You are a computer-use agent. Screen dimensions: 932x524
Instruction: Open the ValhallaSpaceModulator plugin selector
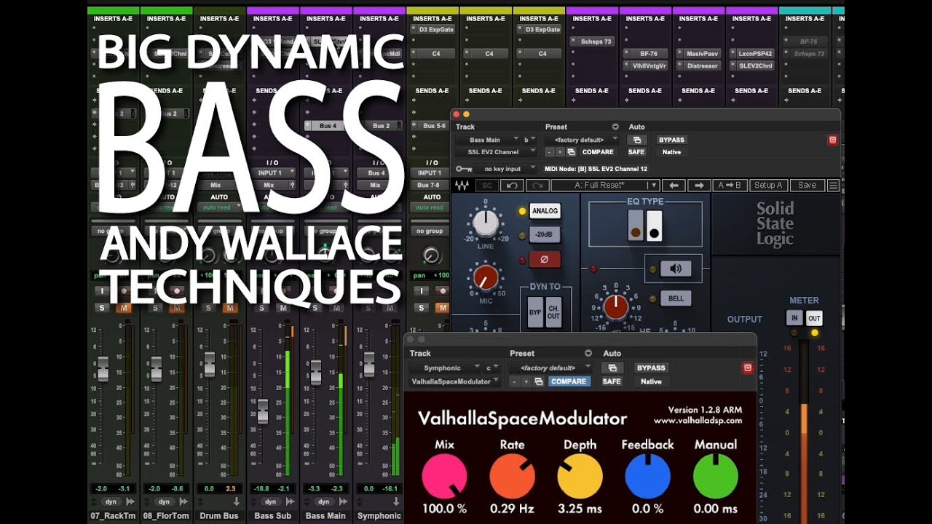pyautogui.click(x=455, y=381)
